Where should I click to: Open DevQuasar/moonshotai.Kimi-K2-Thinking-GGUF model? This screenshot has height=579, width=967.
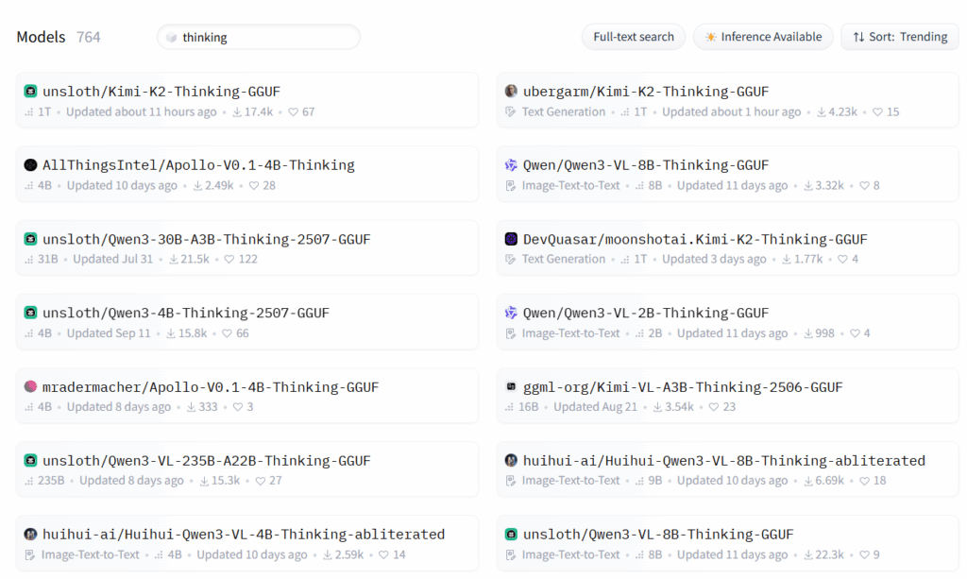(695, 239)
